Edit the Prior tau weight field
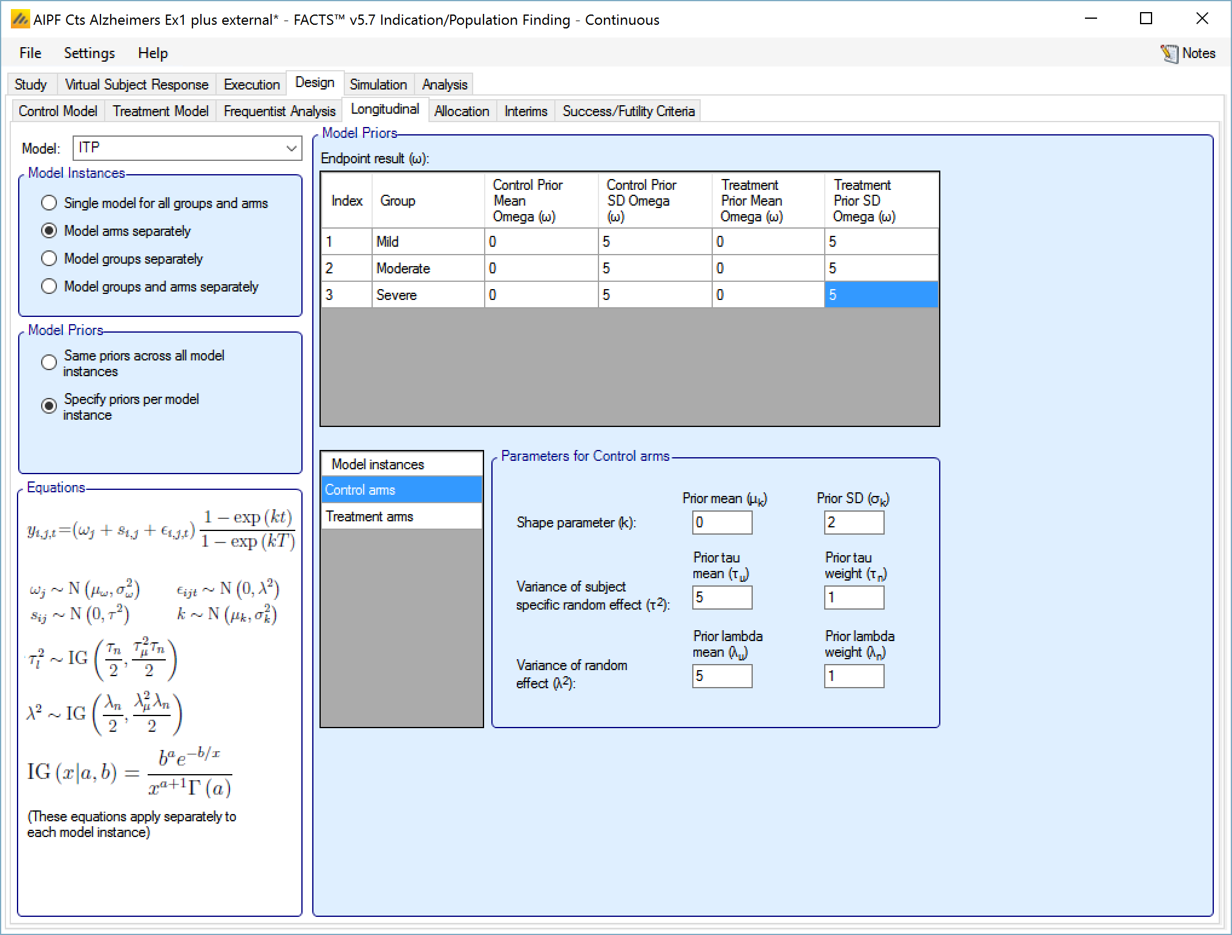The height and width of the screenshot is (935, 1232). [853, 598]
